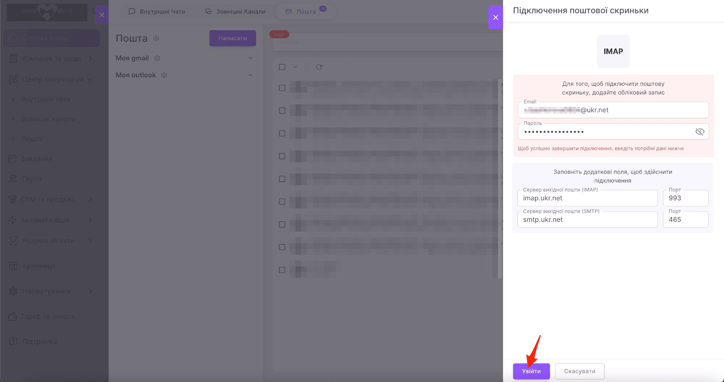Click the Розумні об'єкти icon
This screenshot has width=724, height=382.
tap(13, 241)
